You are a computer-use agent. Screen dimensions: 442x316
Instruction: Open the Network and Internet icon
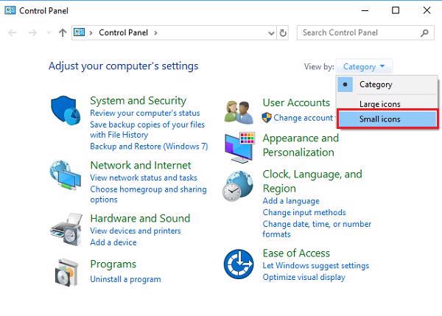[x=67, y=176]
